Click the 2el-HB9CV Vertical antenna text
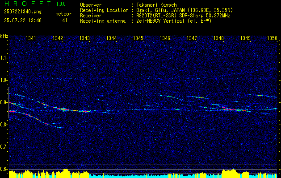Image resolution: width=281 pixels, height=178 pixels. [x=174, y=21]
